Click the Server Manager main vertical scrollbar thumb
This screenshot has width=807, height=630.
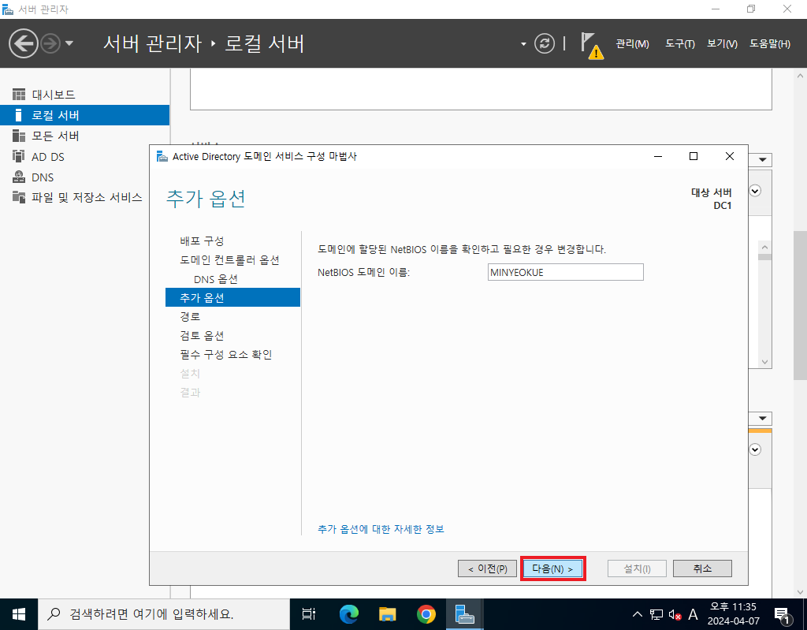tap(800, 305)
